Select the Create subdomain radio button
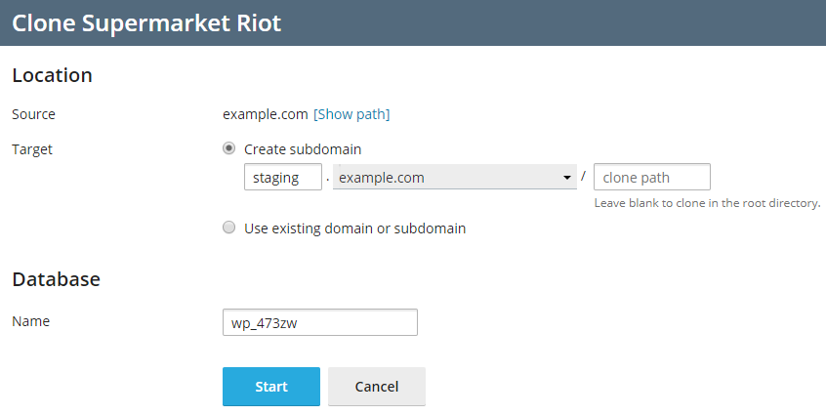 [229, 148]
